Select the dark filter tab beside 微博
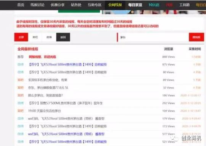This screenshot has width=206, height=146. click(63, 37)
